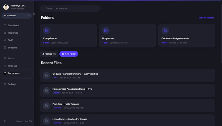Click the Tasks checklist icon

click(5, 59)
